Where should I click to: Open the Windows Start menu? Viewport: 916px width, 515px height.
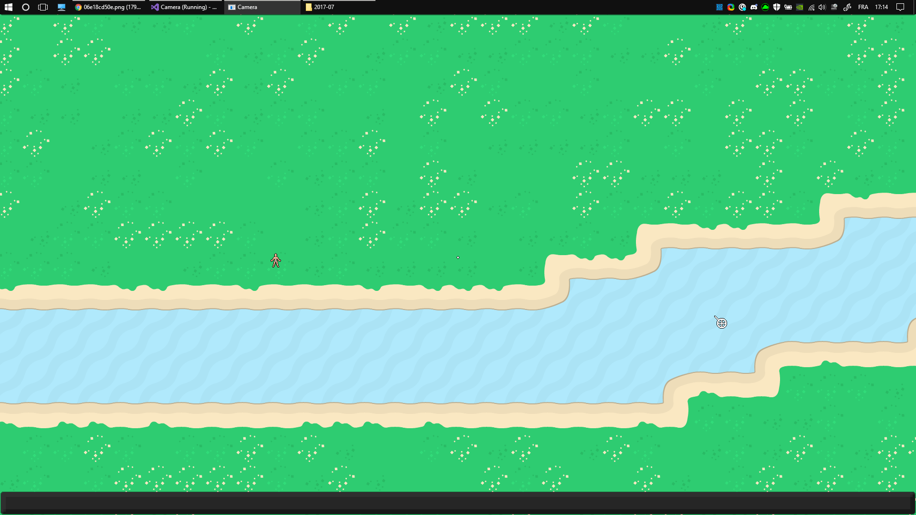[8, 7]
